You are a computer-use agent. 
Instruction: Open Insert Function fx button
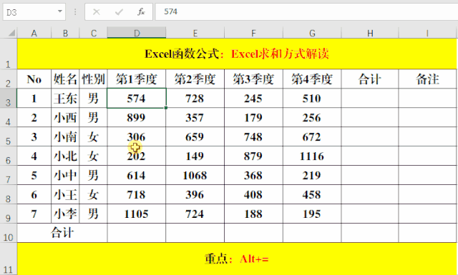(142, 11)
